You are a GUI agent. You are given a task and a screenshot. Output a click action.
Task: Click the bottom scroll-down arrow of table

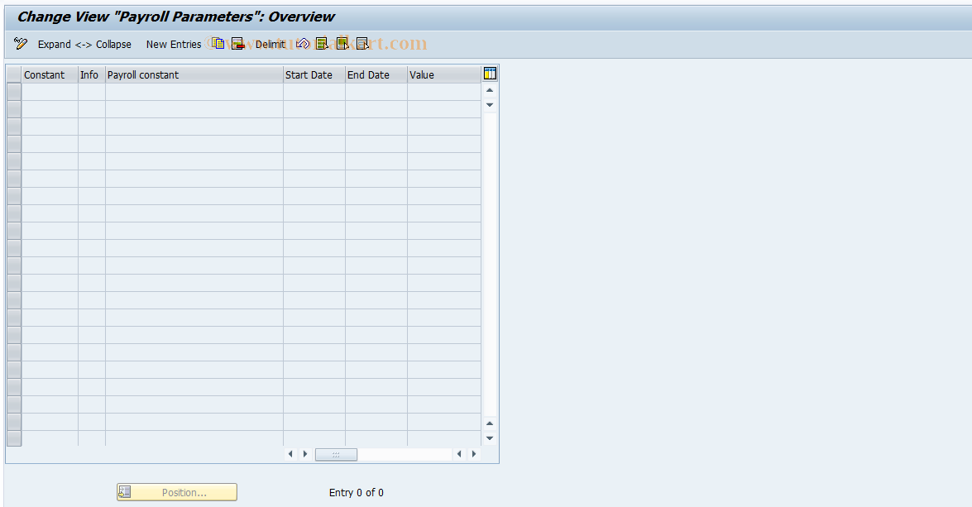pyautogui.click(x=490, y=438)
